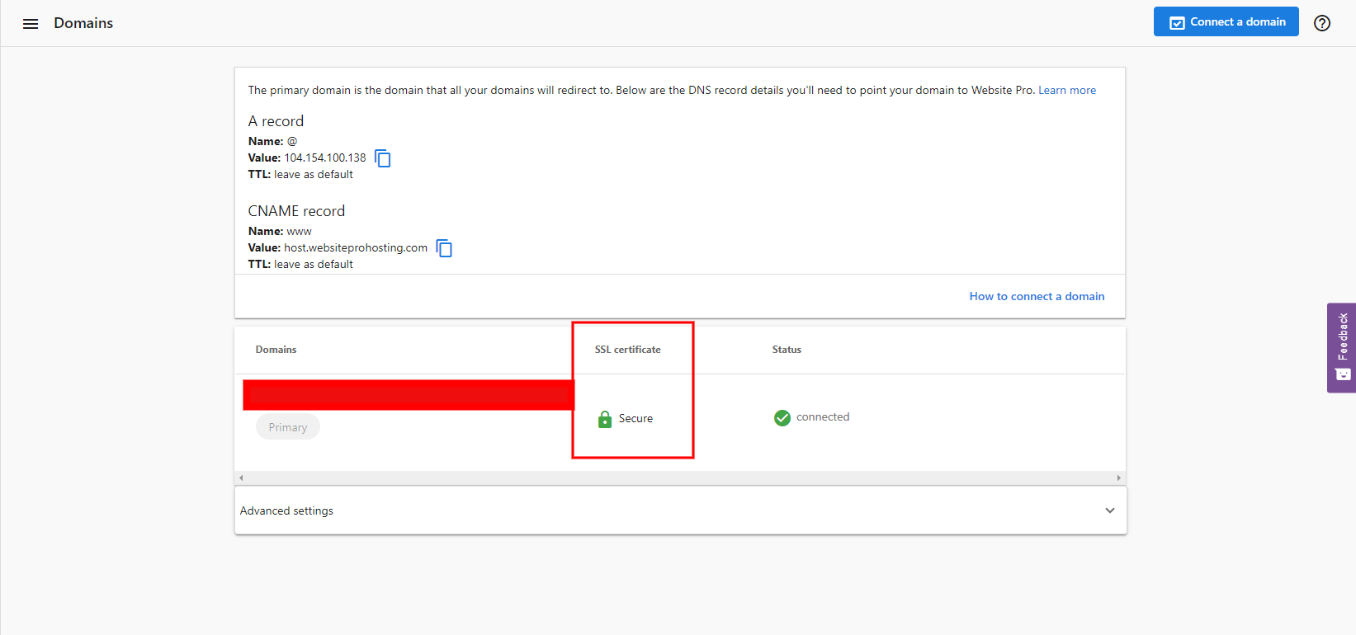Click the green SSL padlock icon

(x=605, y=419)
